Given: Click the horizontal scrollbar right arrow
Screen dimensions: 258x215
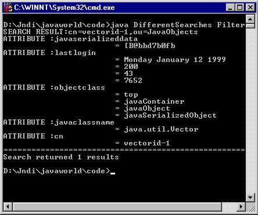Looking at the screenshot, I should pos(241,206).
